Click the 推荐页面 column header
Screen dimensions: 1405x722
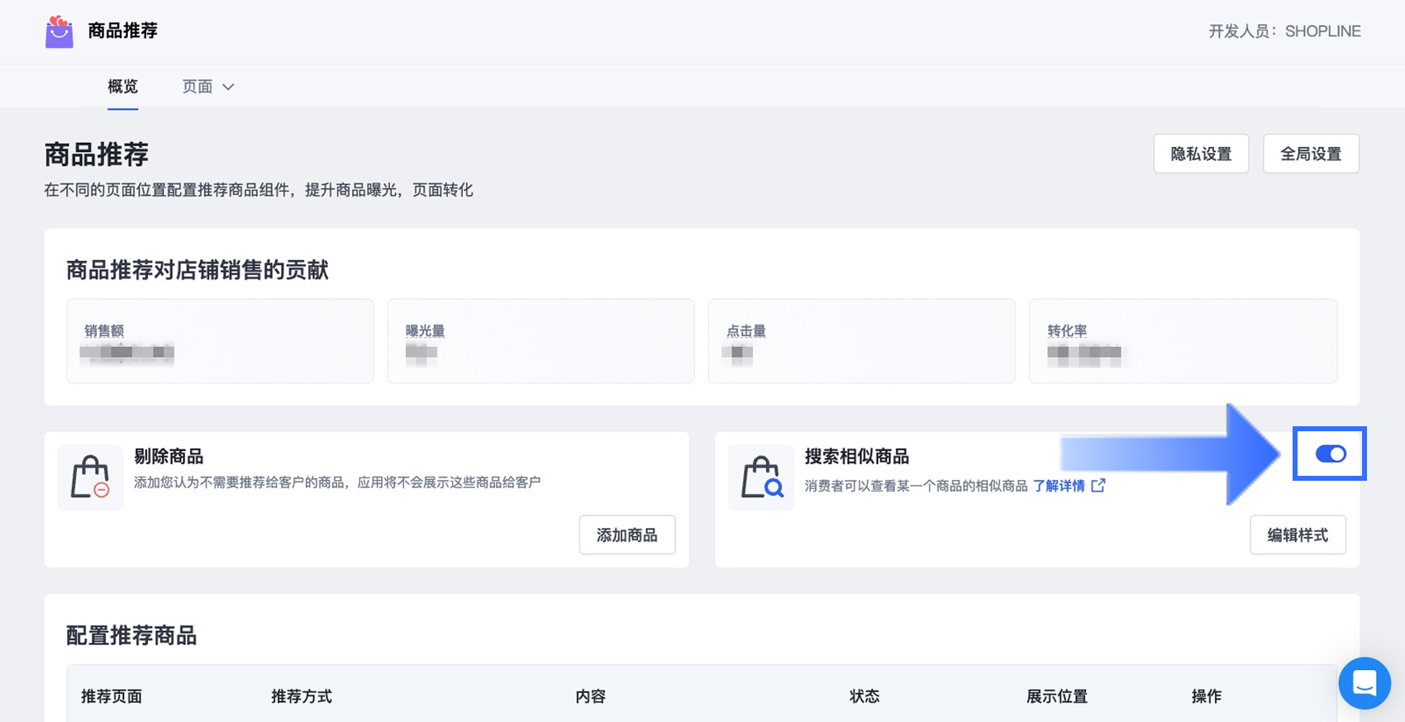click(112, 696)
